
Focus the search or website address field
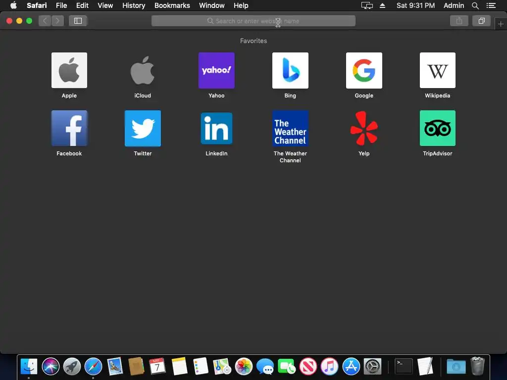click(x=253, y=21)
